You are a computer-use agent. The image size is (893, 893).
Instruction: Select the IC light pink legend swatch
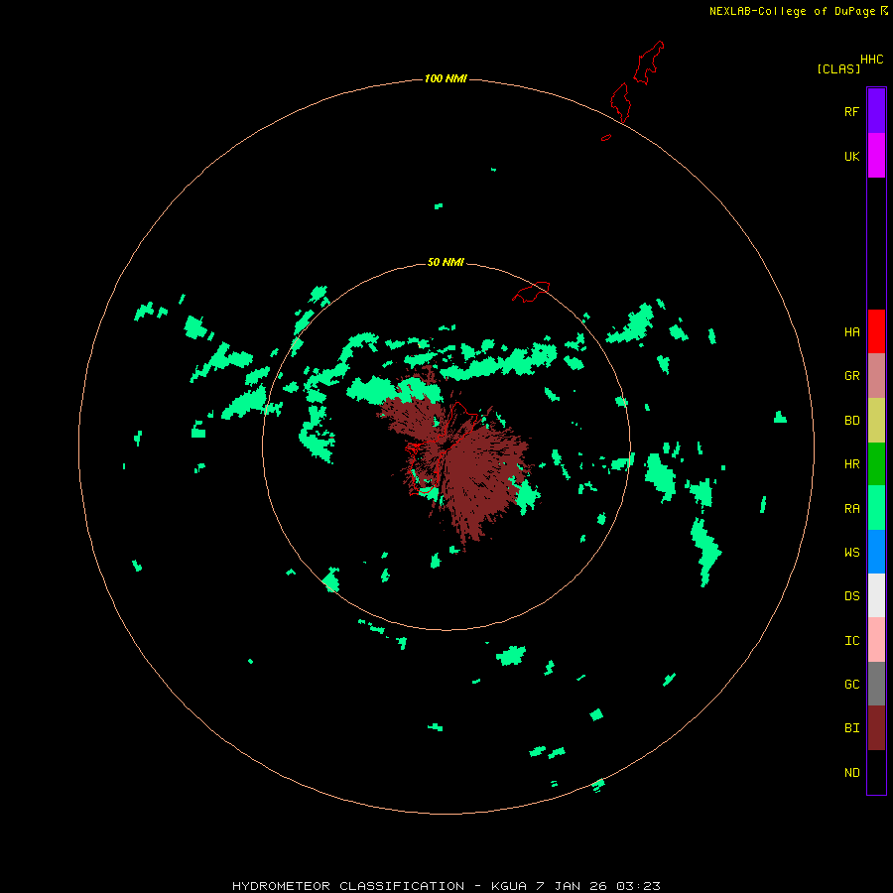tap(876, 640)
